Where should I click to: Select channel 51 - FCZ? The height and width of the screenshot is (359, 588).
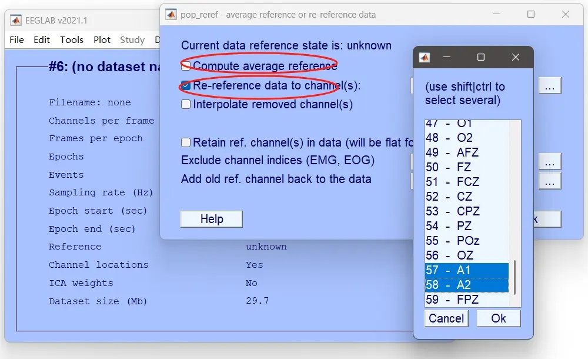(x=466, y=182)
